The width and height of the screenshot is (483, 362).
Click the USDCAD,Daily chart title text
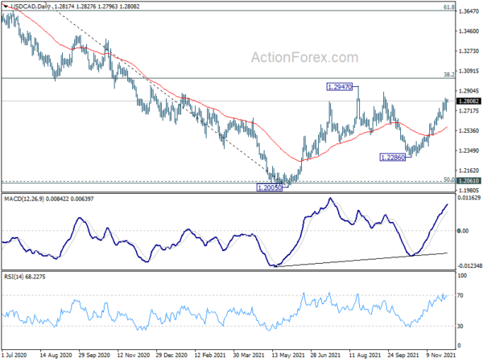31,6
